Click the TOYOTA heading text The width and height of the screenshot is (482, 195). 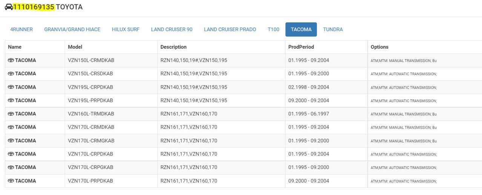pos(69,7)
